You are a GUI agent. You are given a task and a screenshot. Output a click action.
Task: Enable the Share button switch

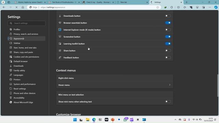tap(168, 51)
